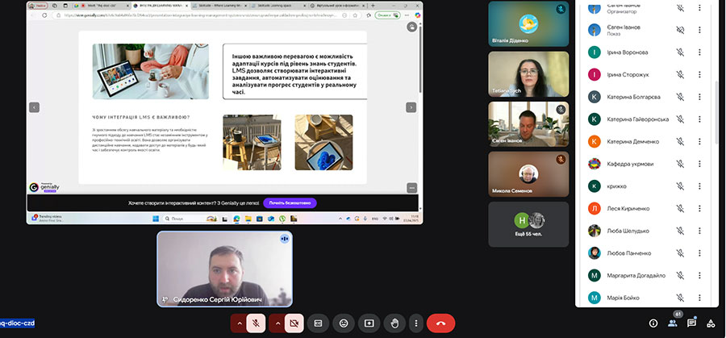
Task: Click muted mic icon for Маргарита Догадайло
Action: (680, 275)
